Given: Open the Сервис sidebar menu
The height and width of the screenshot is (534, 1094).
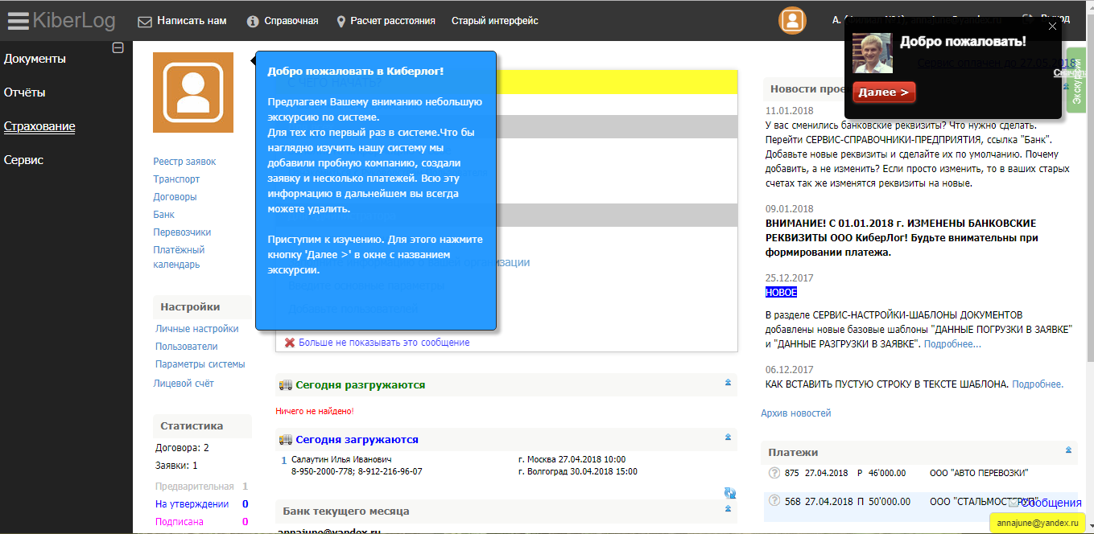Looking at the screenshot, I should pos(24,160).
